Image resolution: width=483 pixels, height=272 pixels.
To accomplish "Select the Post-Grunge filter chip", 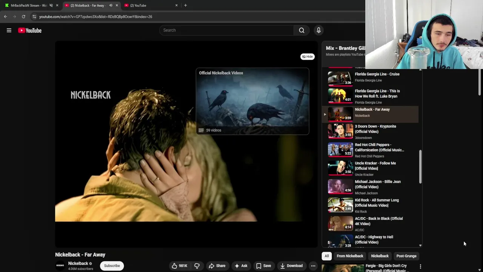I will [x=406, y=256].
